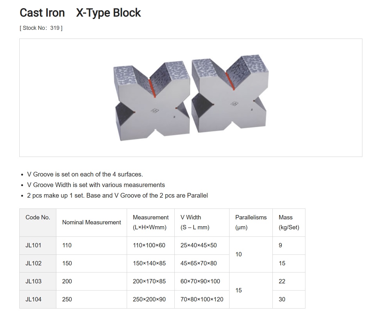The width and height of the screenshot is (387, 316).
Task: Click the JL101 code cell
Action: tap(38, 245)
